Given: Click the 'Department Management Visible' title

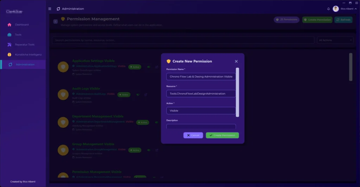Looking at the screenshot, I should (x=98, y=116).
